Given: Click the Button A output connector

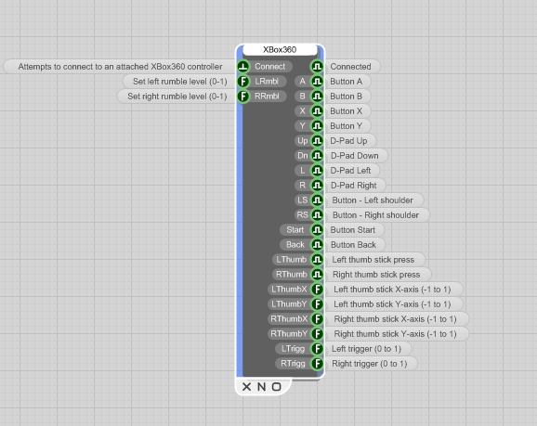Looking at the screenshot, I should point(317,82).
